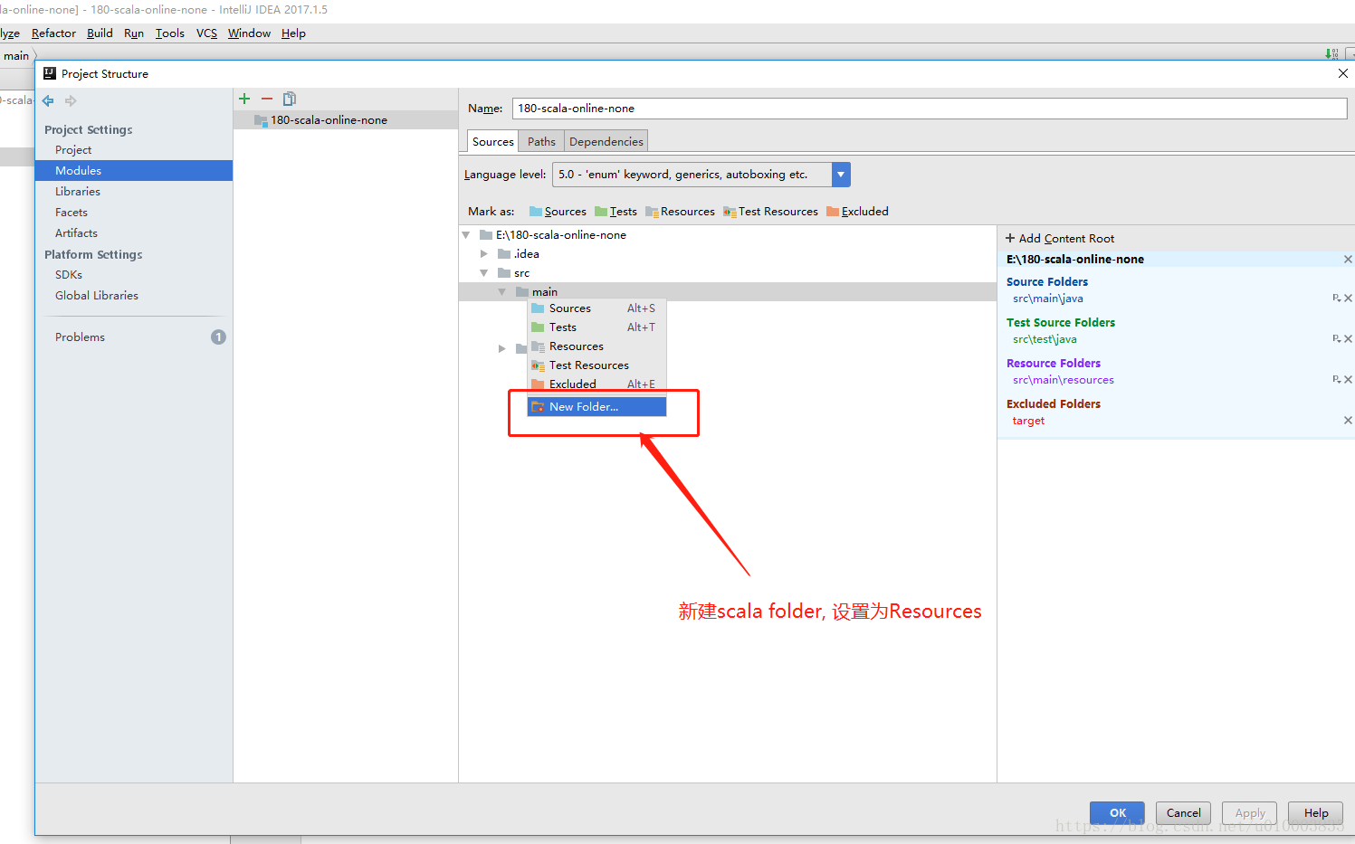Click the Copy module icon
This screenshot has width=1355, height=844.
click(290, 99)
